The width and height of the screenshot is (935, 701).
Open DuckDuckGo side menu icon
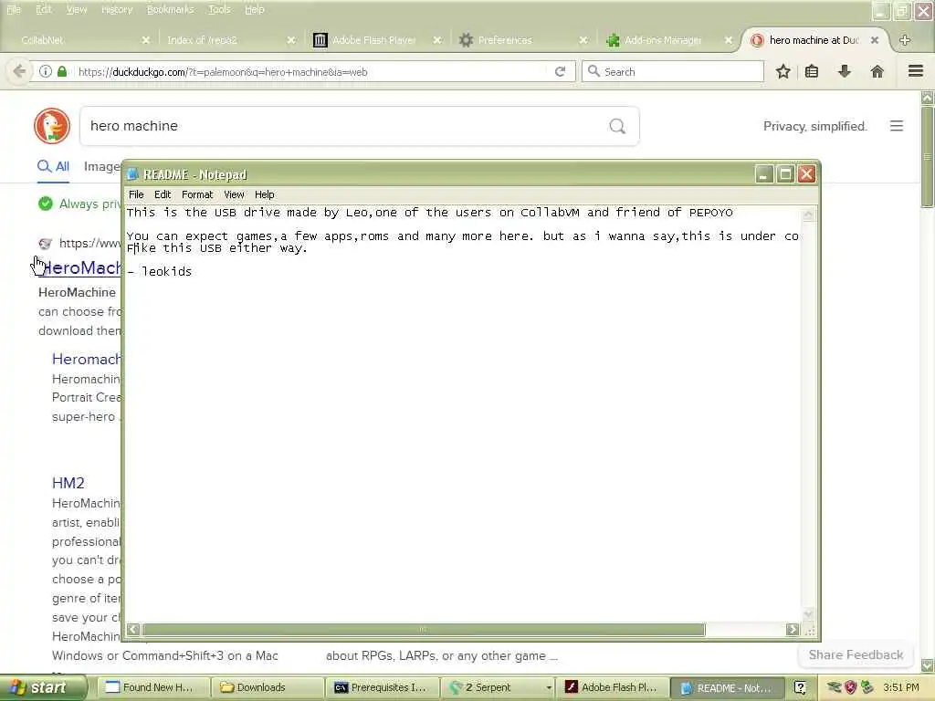[x=897, y=126]
